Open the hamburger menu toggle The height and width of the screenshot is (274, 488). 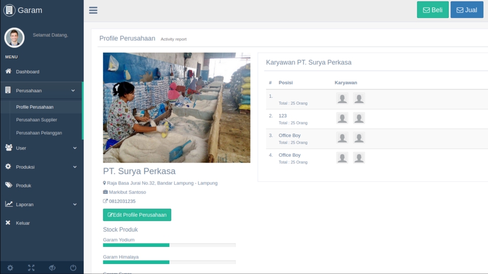click(93, 10)
